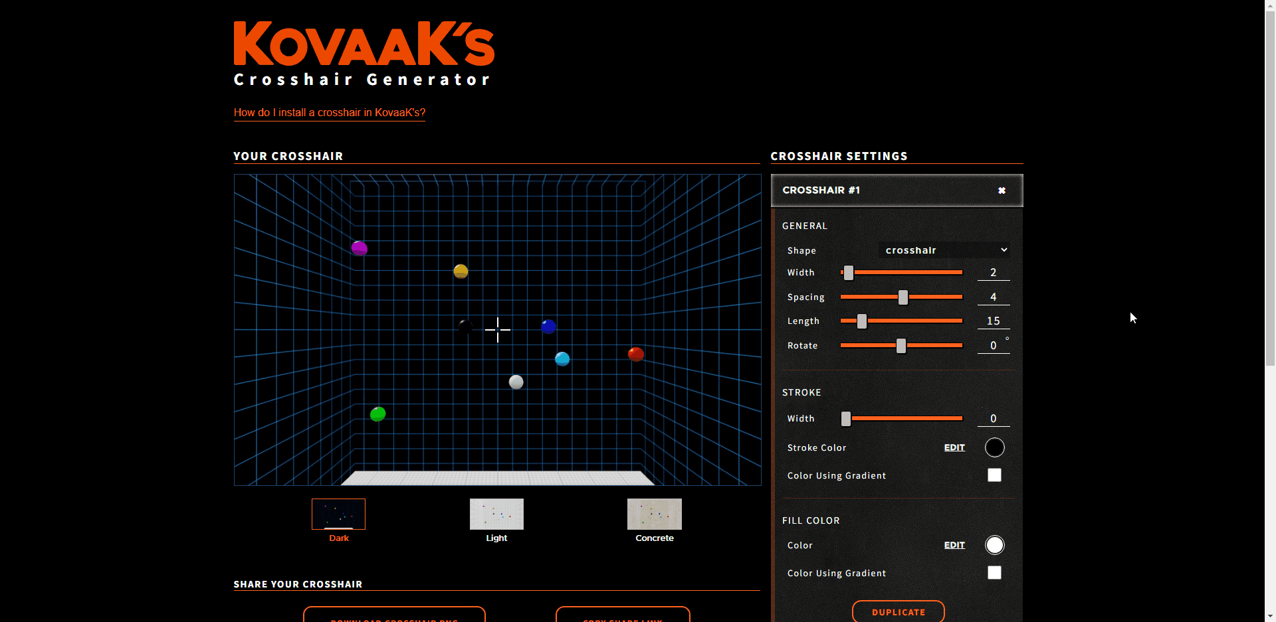The image size is (1276, 622).
Task: Click the white Fill Color swatch
Action: [994, 545]
